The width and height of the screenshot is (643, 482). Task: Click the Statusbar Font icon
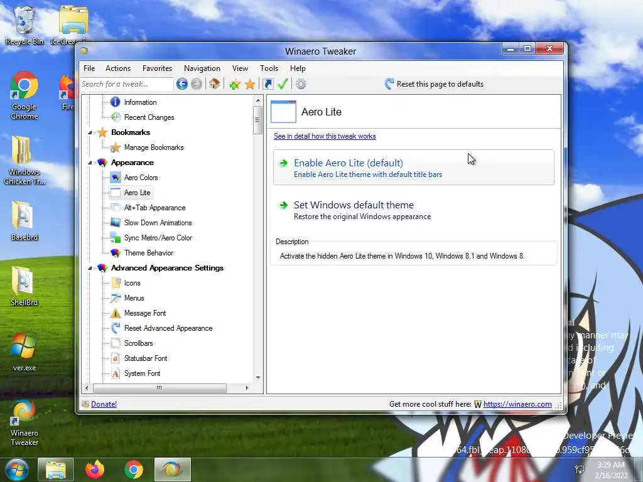click(x=116, y=358)
